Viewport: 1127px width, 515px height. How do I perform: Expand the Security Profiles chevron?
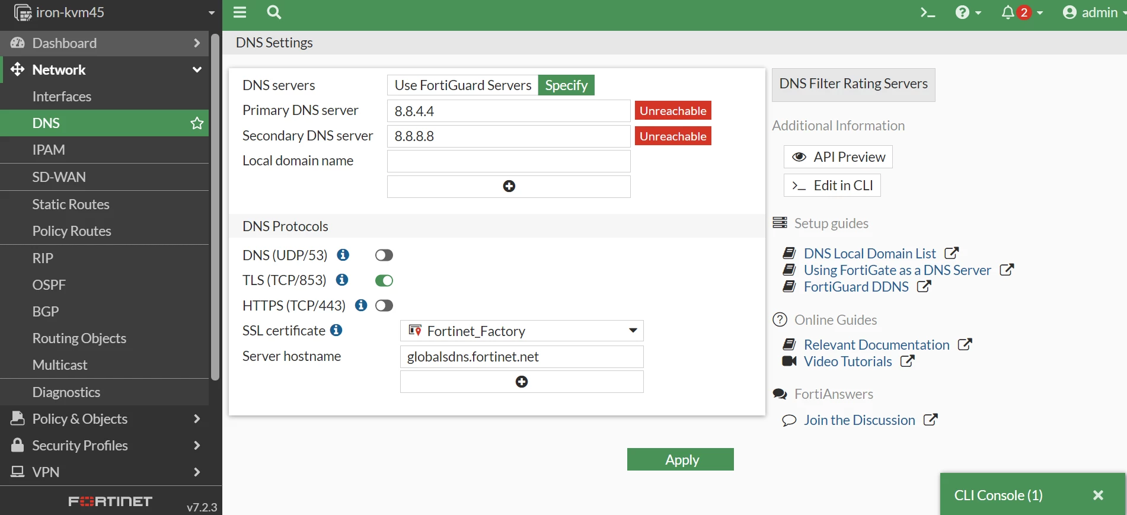point(197,446)
